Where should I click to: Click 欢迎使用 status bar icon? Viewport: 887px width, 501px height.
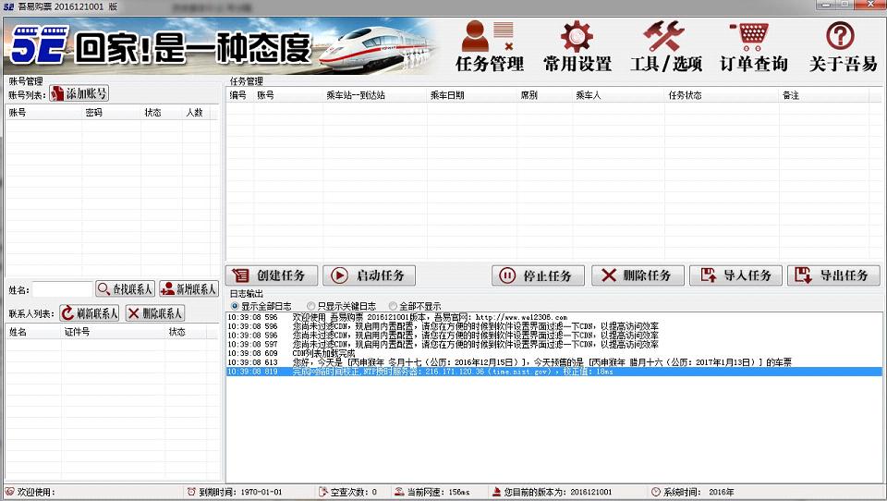9,492
